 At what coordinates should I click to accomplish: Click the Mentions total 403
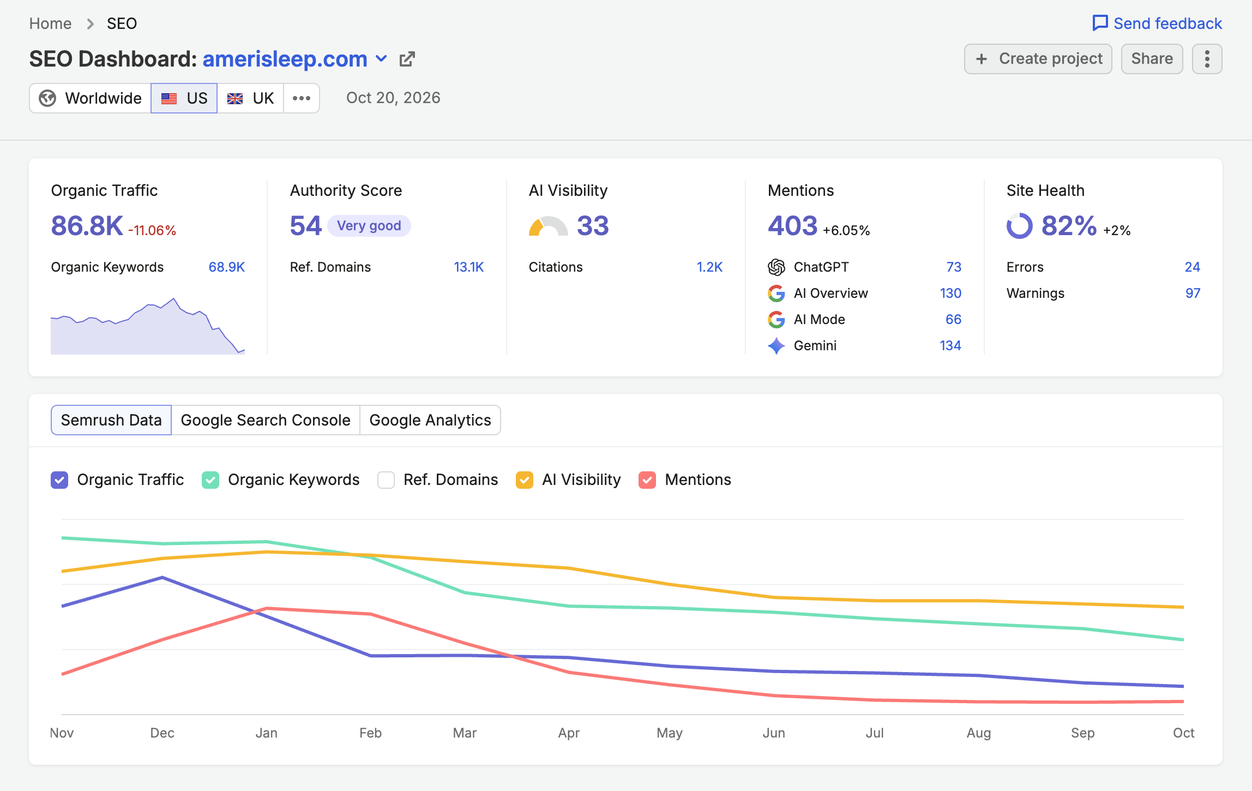tap(792, 226)
